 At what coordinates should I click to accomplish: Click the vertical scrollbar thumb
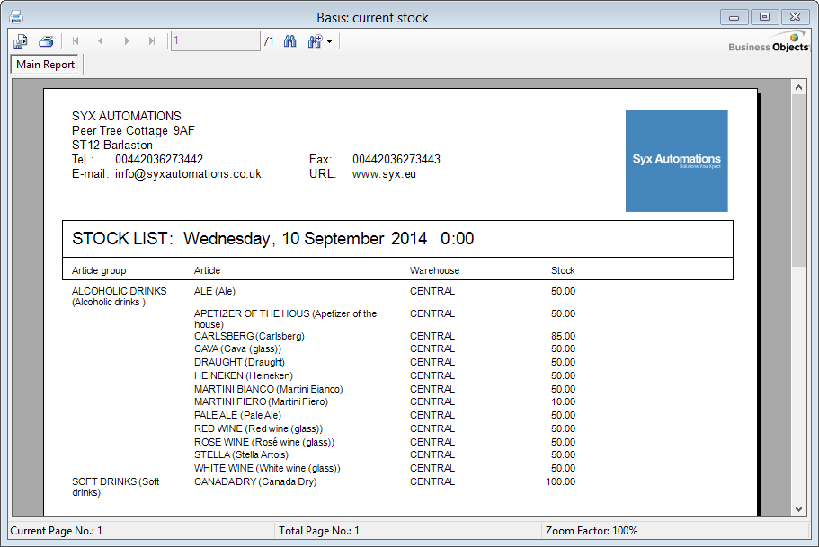click(798, 180)
